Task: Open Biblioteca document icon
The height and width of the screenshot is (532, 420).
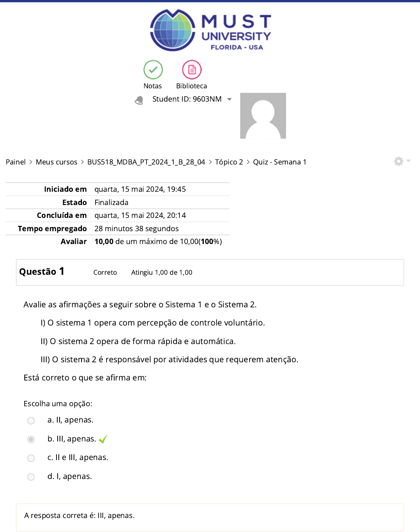Action: (192, 70)
